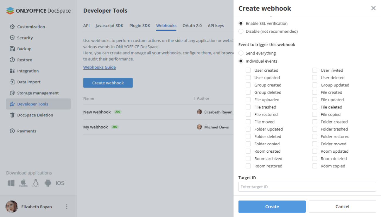381x217 pixels.
Task: Check the File uploaded event checkbox
Action: pyautogui.click(x=248, y=99)
